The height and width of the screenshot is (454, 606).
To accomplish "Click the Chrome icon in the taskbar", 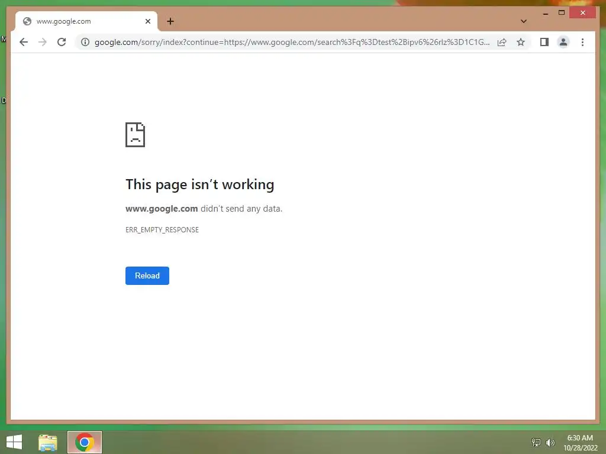I will point(85,442).
